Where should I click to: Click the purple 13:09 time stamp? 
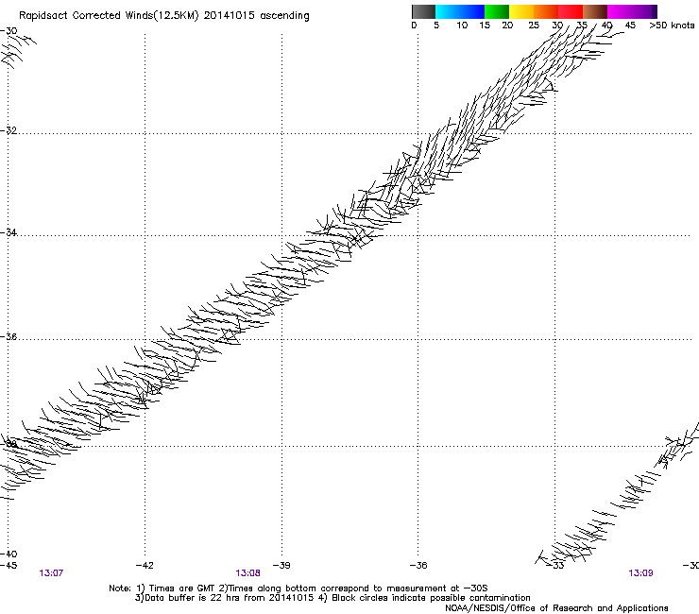click(x=641, y=573)
